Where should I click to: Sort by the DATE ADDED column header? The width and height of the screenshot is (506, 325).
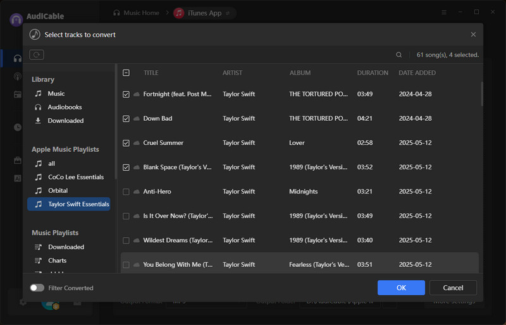pyautogui.click(x=417, y=73)
